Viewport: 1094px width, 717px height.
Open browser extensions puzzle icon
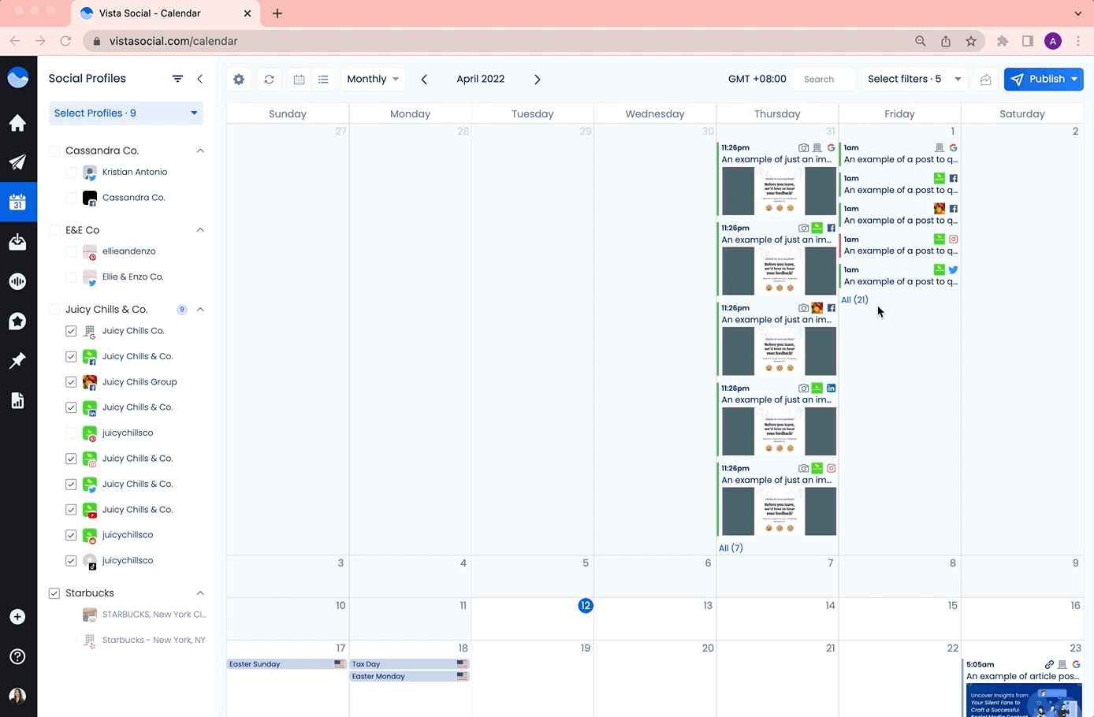tap(1003, 41)
